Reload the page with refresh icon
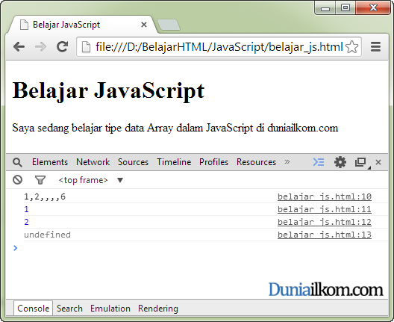This screenshot has height=322, width=394. (x=63, y=46)
